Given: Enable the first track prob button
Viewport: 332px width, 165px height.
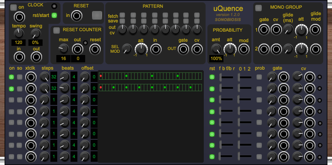Looking at the screenshot, I should (x=259, y=77).
